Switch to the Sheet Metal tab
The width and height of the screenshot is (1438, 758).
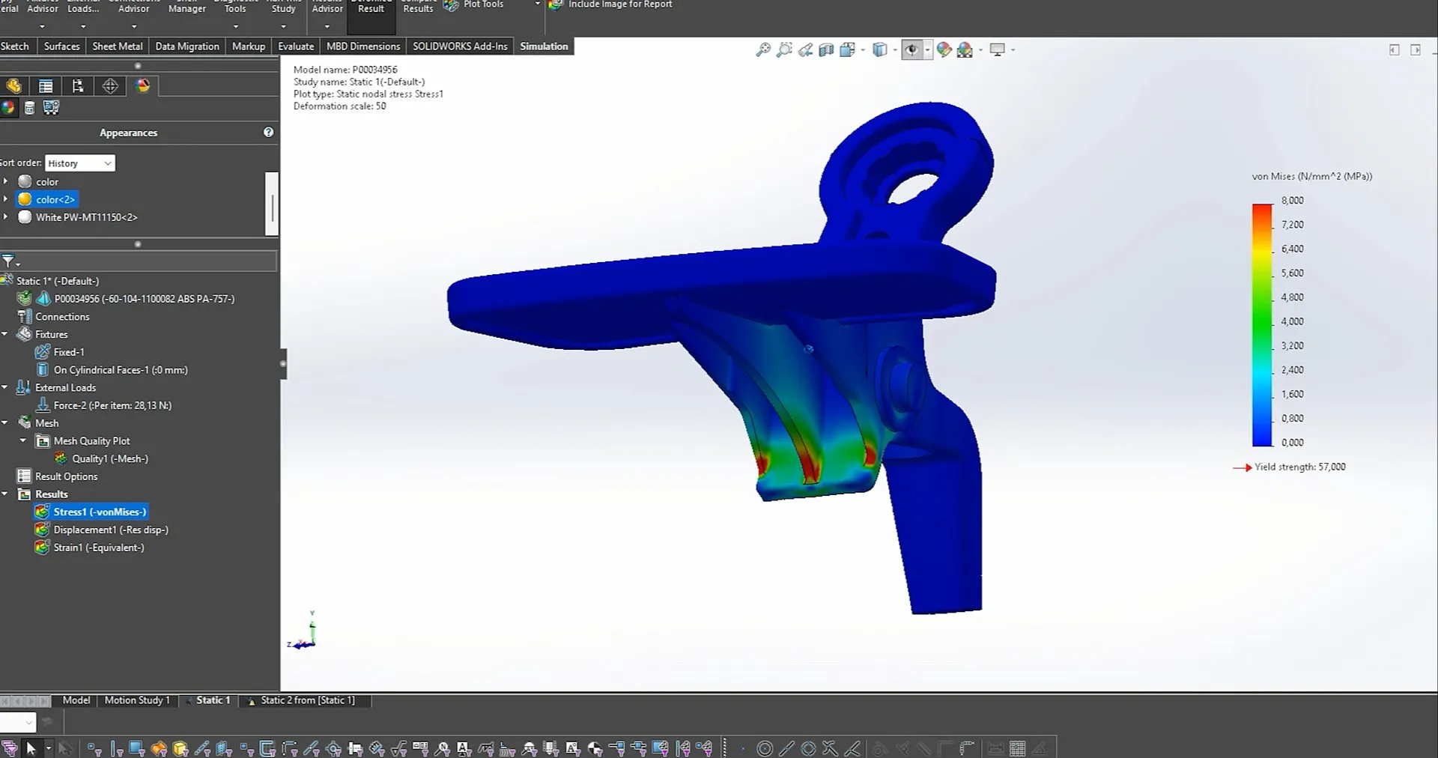(118, 46)
